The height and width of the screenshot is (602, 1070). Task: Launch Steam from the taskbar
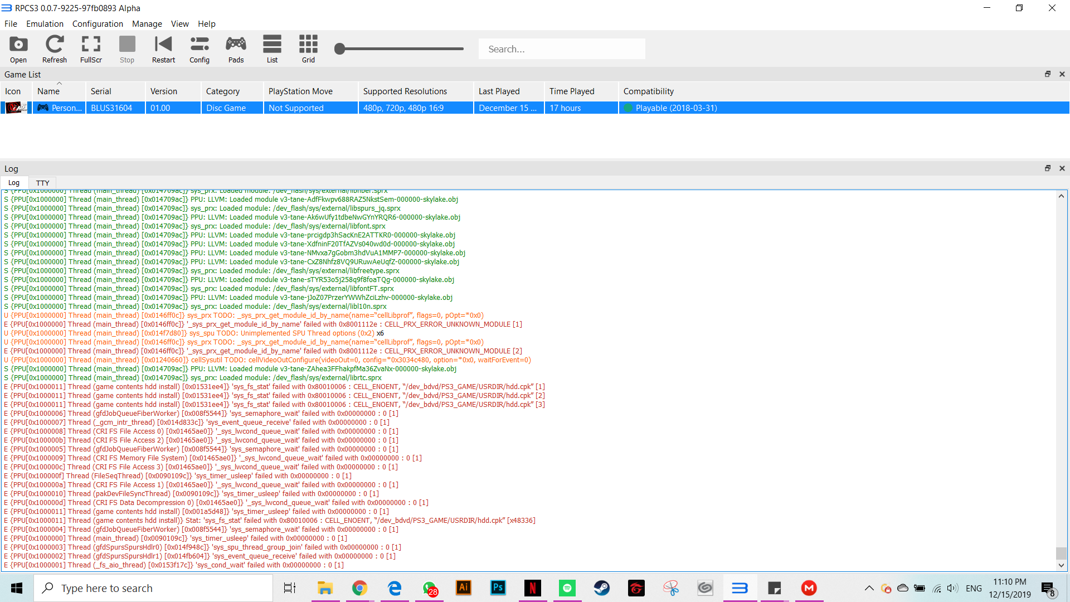point(601,588)
